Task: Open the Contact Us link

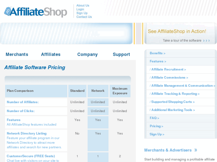Action: pos(84,17)
